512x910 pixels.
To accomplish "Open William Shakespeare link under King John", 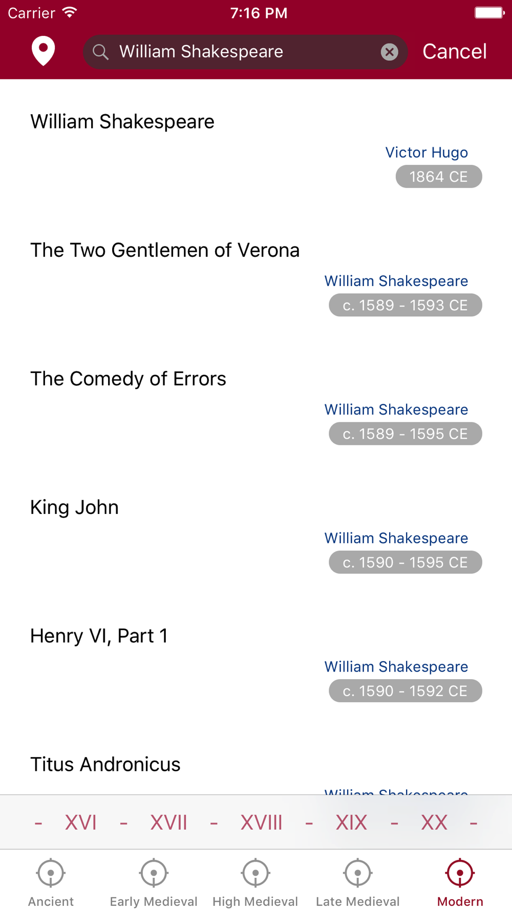I will (x=396, y=538).
